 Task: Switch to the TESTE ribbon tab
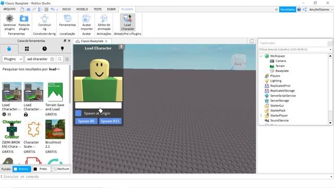98,9
